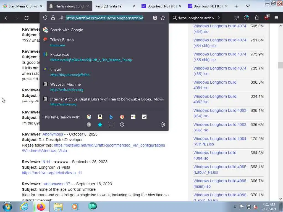Search this time with Google
This screenshot has height=212, width=283.
tap(89, 117)
